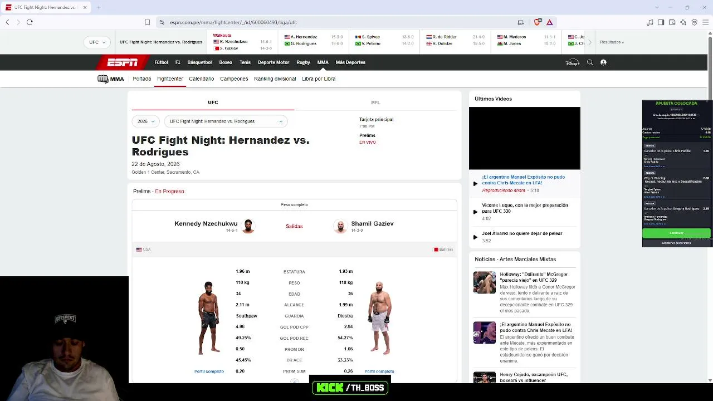Select the Fútbol menu item
Screen dimensions: 713x401
click(x=162, y=62)
